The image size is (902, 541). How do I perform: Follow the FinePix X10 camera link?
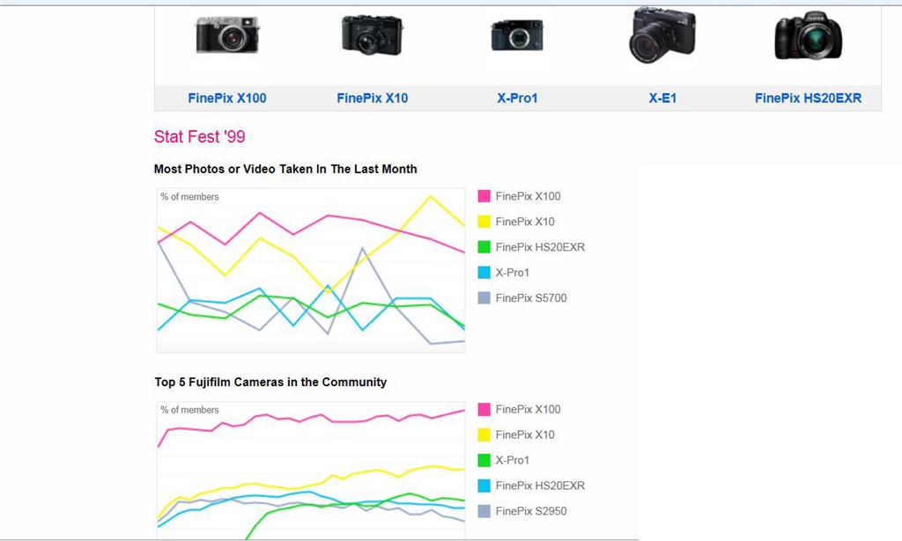[x=372, y=99]
